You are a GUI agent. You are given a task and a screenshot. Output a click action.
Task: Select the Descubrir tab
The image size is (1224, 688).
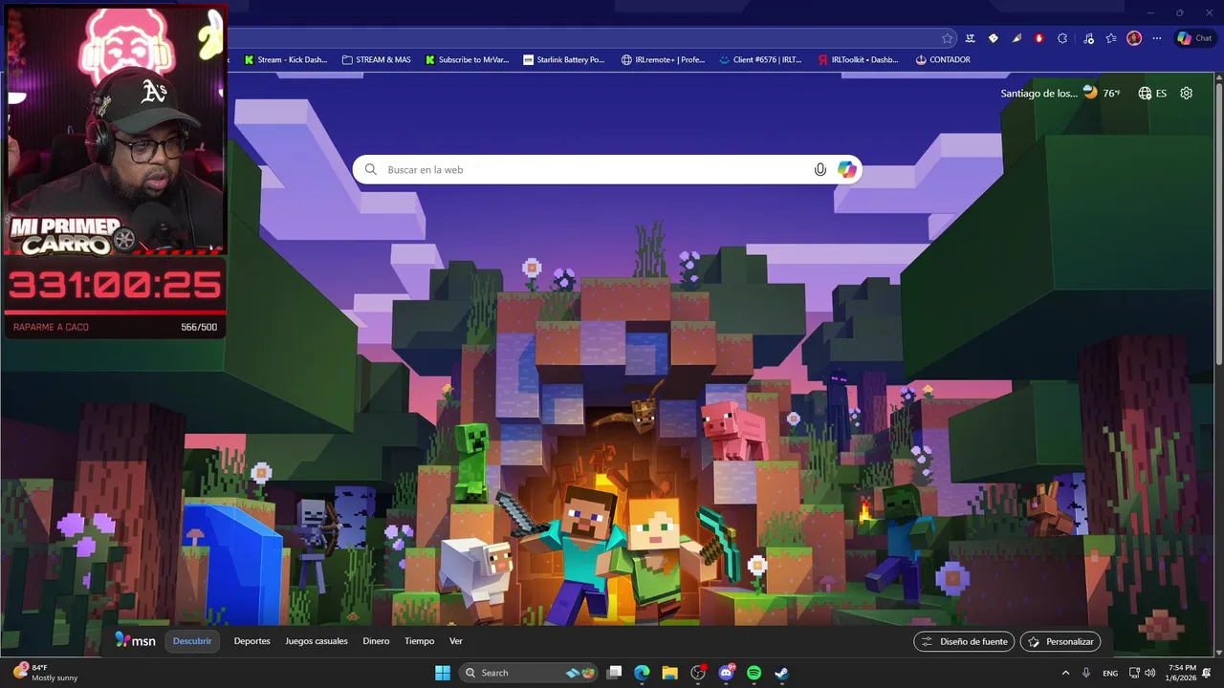pyautogui.click(x=192, y=641)
